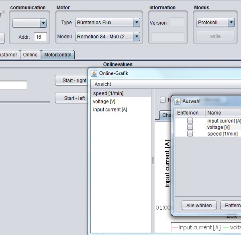Click the Name column header in Auswahl
The image size is (241, 235).
tap(214, 113)
